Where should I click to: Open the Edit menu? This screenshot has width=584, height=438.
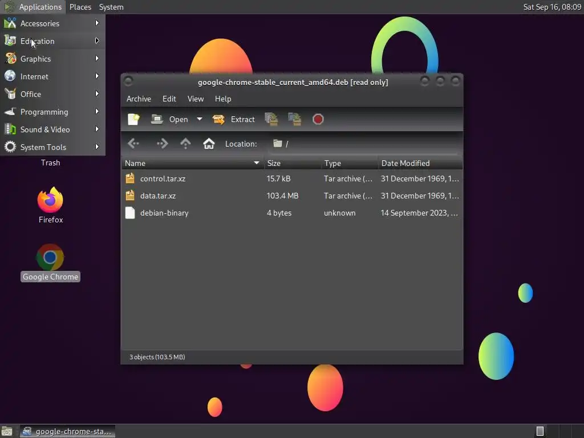coord(169,99)
